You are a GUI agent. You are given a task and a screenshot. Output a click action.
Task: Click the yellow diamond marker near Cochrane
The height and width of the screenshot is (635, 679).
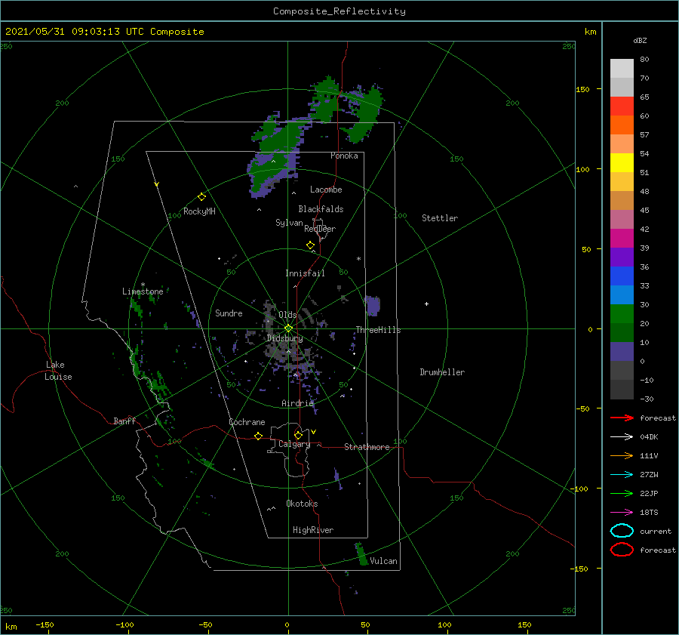[x=258, y=436]
